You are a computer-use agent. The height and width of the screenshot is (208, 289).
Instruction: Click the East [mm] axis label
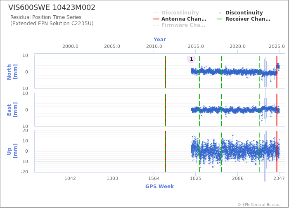12,110
